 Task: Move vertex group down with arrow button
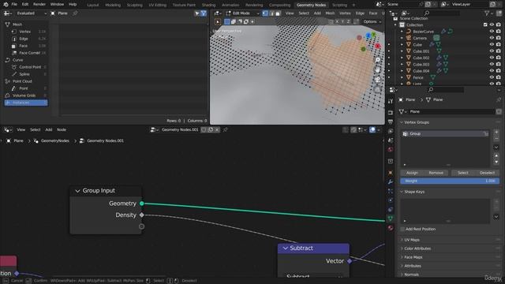496,162
